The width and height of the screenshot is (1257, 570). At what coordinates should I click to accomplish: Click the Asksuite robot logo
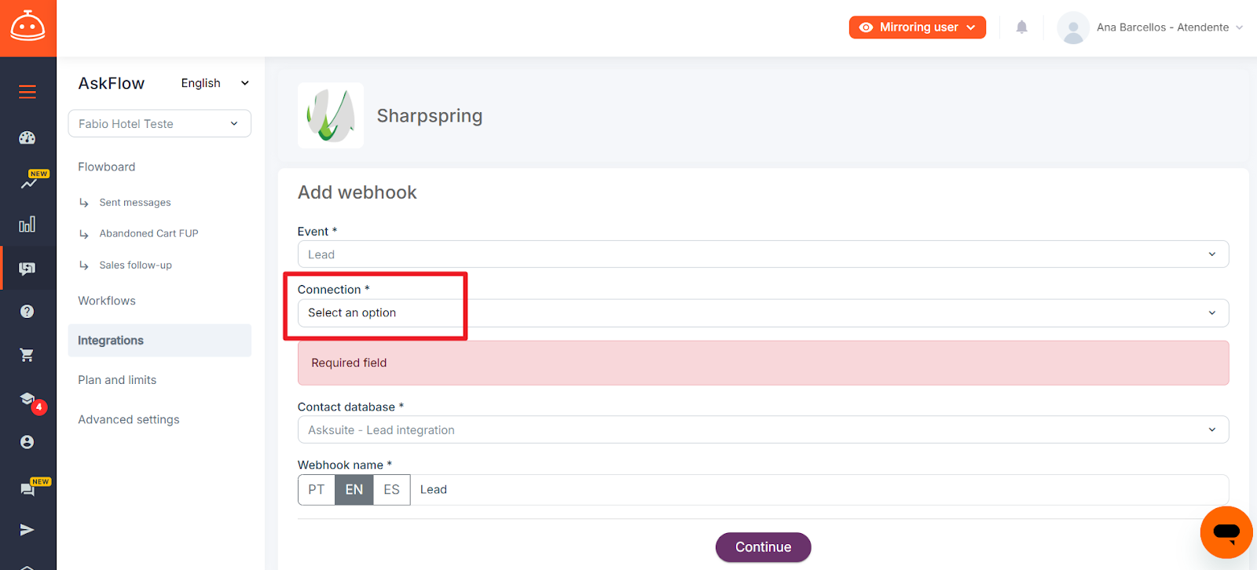click(x=27, y=27)
